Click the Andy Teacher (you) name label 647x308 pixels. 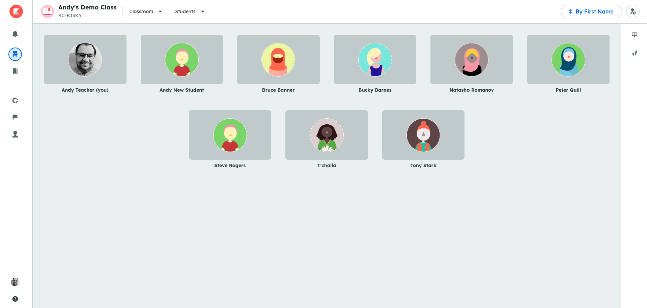click(85, 90)
